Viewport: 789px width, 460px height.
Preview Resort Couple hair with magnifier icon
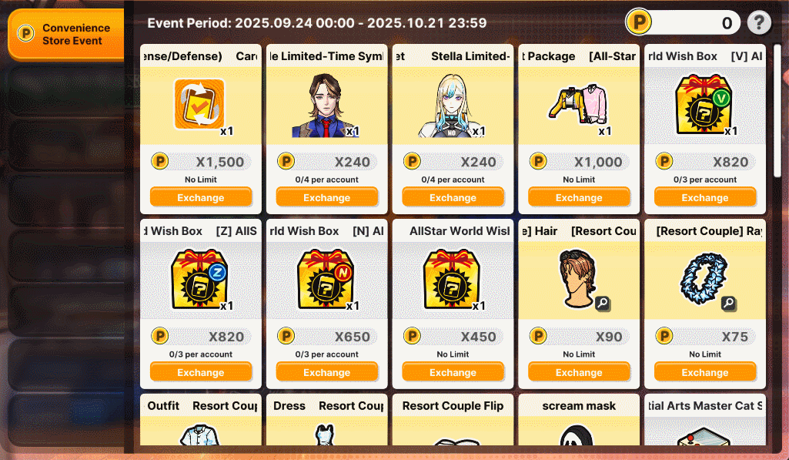point(602,304)
